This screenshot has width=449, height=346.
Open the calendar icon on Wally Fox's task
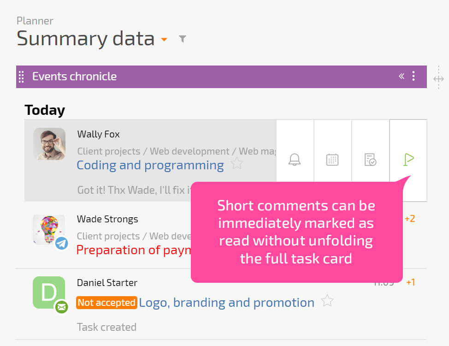pos(332,160)
